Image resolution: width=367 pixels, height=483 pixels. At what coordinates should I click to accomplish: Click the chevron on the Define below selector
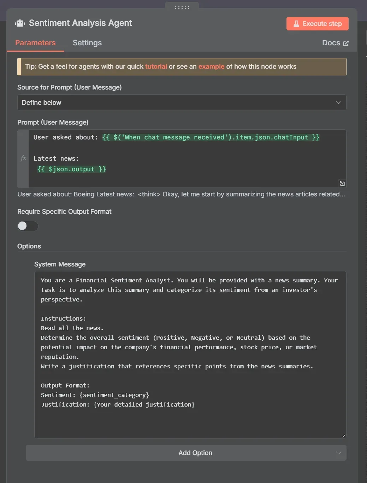coord(338,102)
